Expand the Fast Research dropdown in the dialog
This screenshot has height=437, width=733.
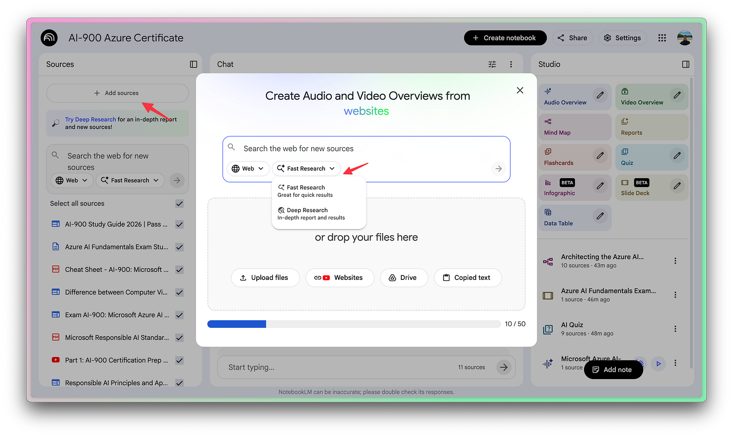[x=306, y=168]
